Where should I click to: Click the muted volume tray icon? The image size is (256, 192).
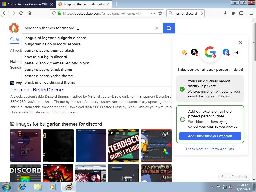231,187
